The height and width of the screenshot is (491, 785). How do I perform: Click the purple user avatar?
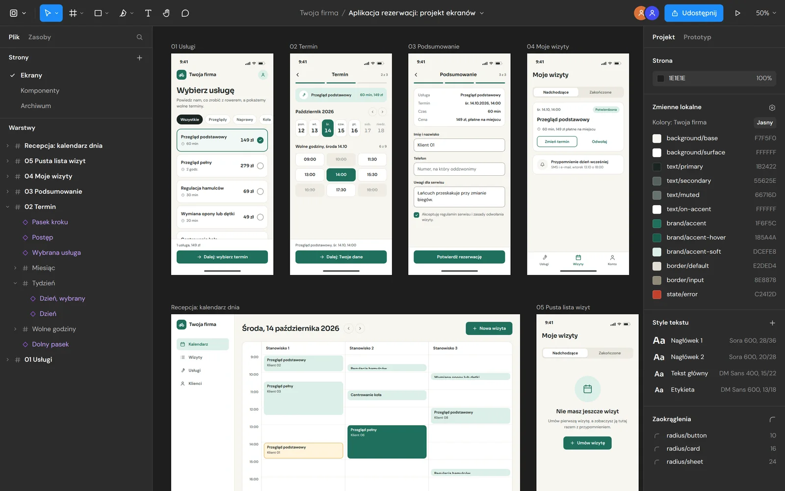pyautogui.click(x=652, y=13)
